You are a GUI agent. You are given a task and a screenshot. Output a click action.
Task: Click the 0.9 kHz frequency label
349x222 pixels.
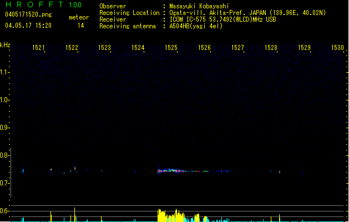coord(4,128)
